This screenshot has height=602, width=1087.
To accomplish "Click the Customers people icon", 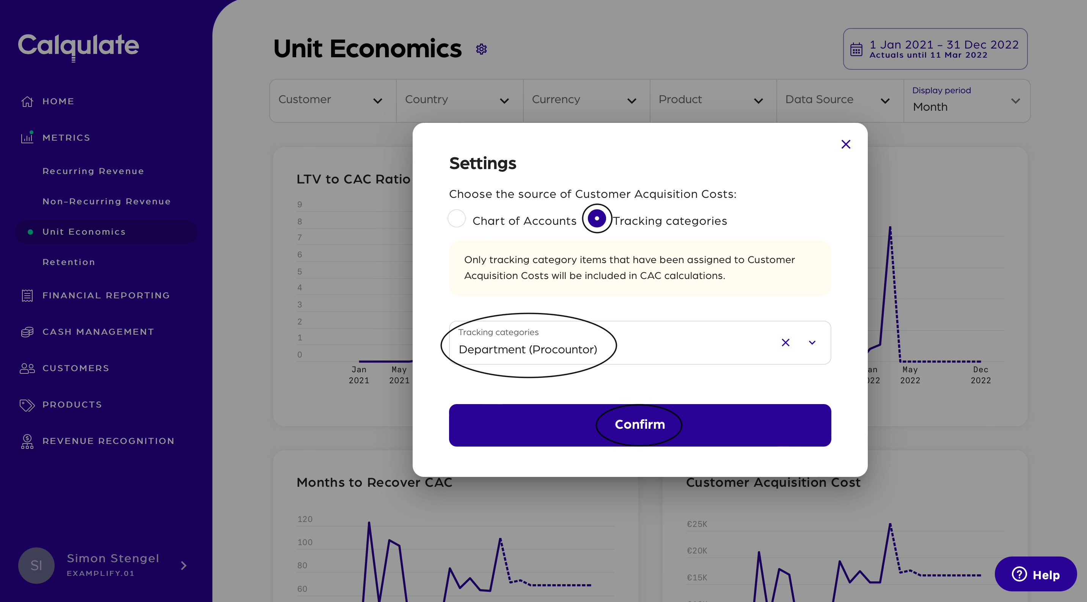I will [x=27, y=368].
